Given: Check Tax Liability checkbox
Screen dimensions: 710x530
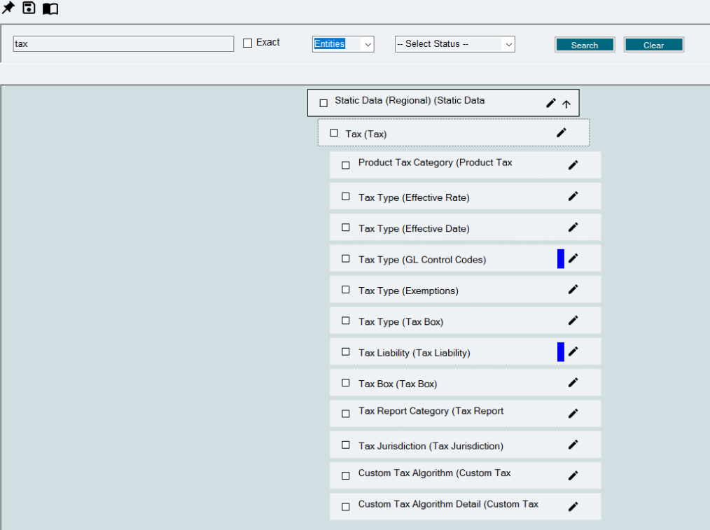Looking at the screenshot, I should tap(345, 351).
